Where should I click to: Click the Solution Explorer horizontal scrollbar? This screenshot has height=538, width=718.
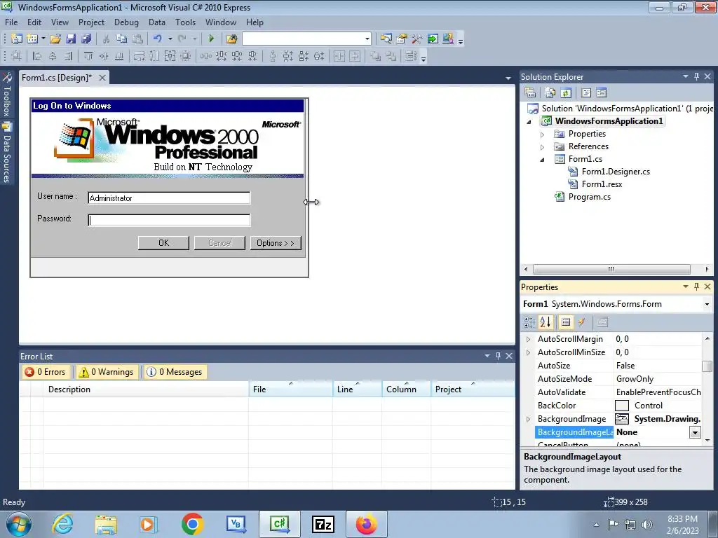click(611, 269)
